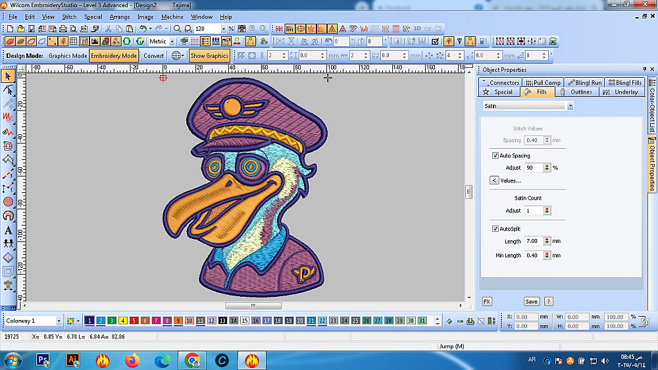Open the New design icon

pos(9,29)
